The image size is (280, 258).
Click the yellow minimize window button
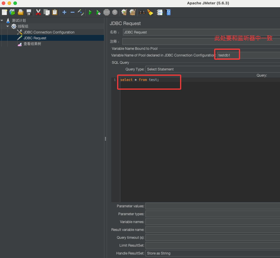pyautogui.click(x=9, y=3)
